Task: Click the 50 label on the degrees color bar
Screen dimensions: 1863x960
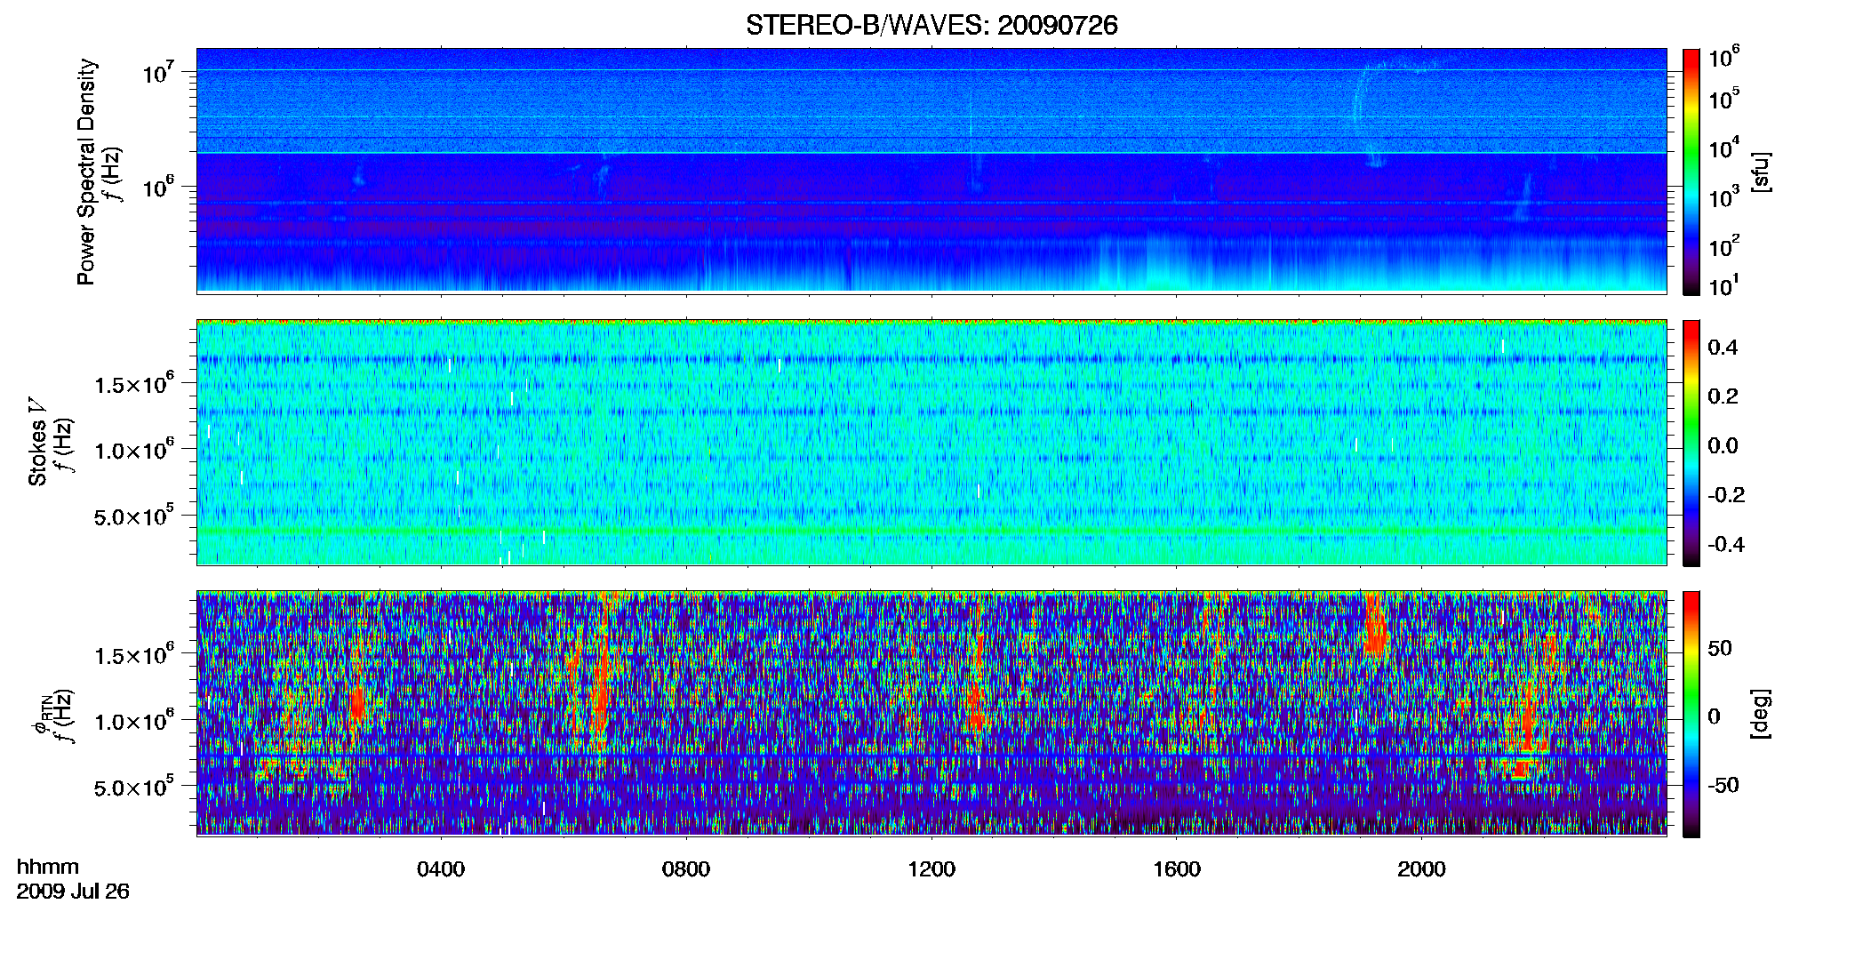Action: [x=1720, y=648]
